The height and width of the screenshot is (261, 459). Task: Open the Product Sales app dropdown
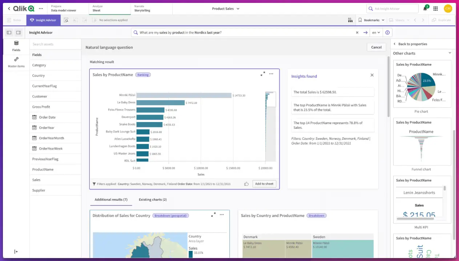click(225, 8)
